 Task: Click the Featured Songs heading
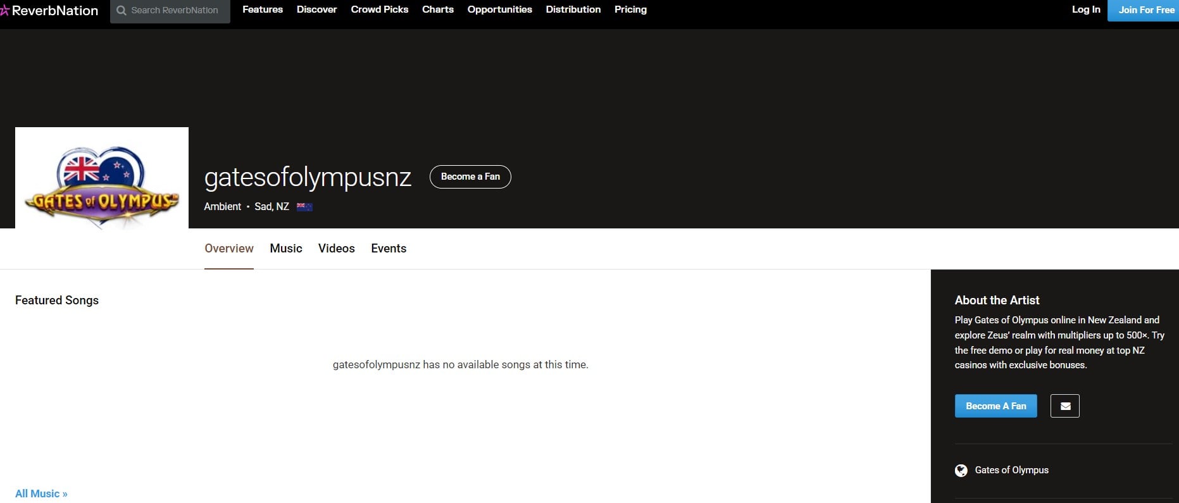point(57,301)
